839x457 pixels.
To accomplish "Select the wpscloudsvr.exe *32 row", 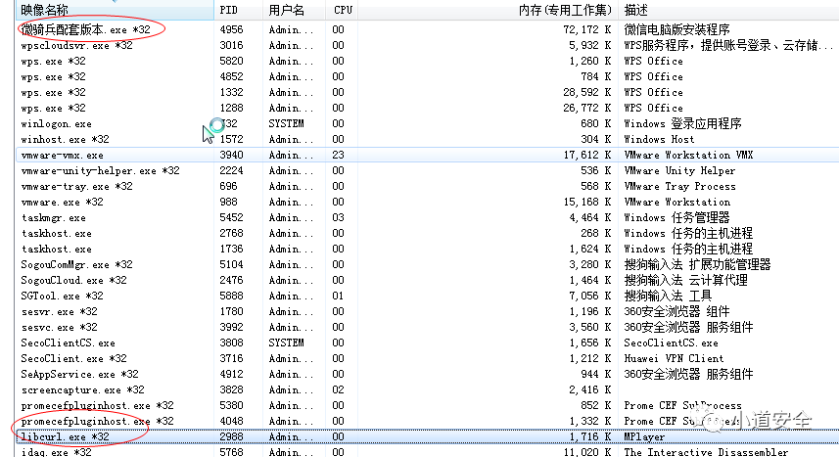I will coord(428,45).
